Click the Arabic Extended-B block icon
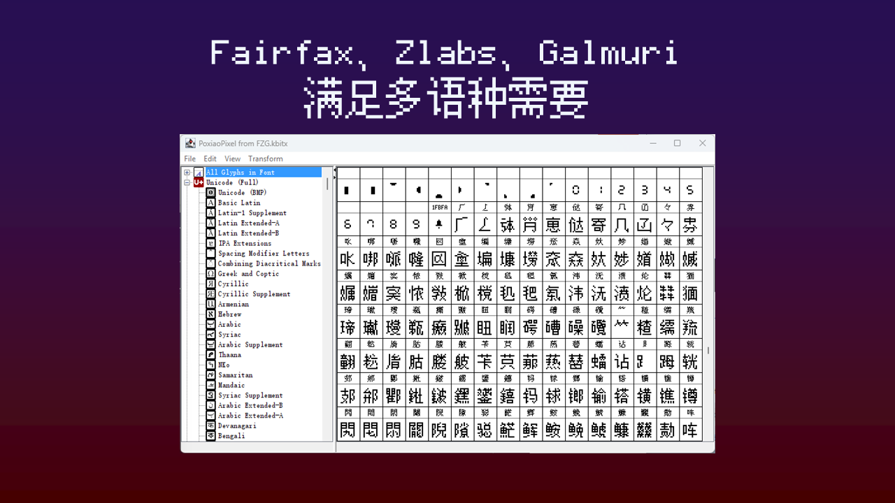The image size is (895, 503). point(210,405)
